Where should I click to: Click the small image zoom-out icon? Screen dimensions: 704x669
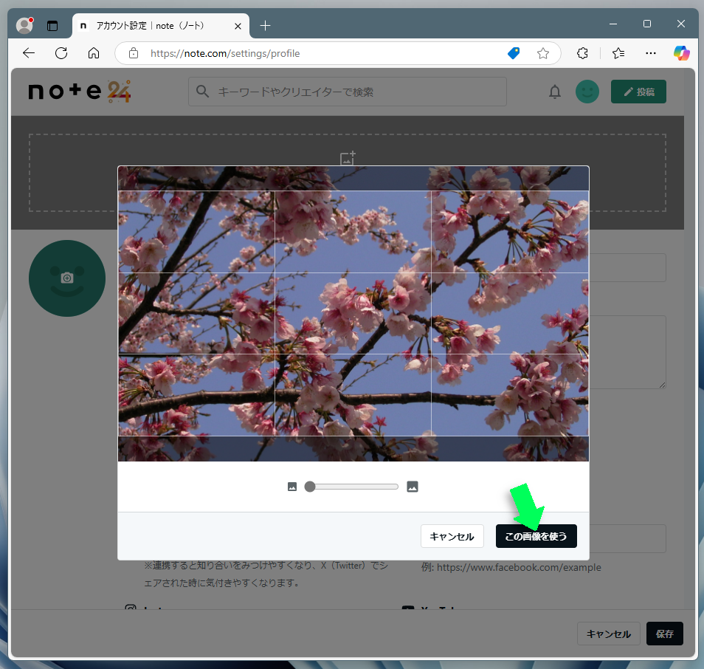point(292,487)
